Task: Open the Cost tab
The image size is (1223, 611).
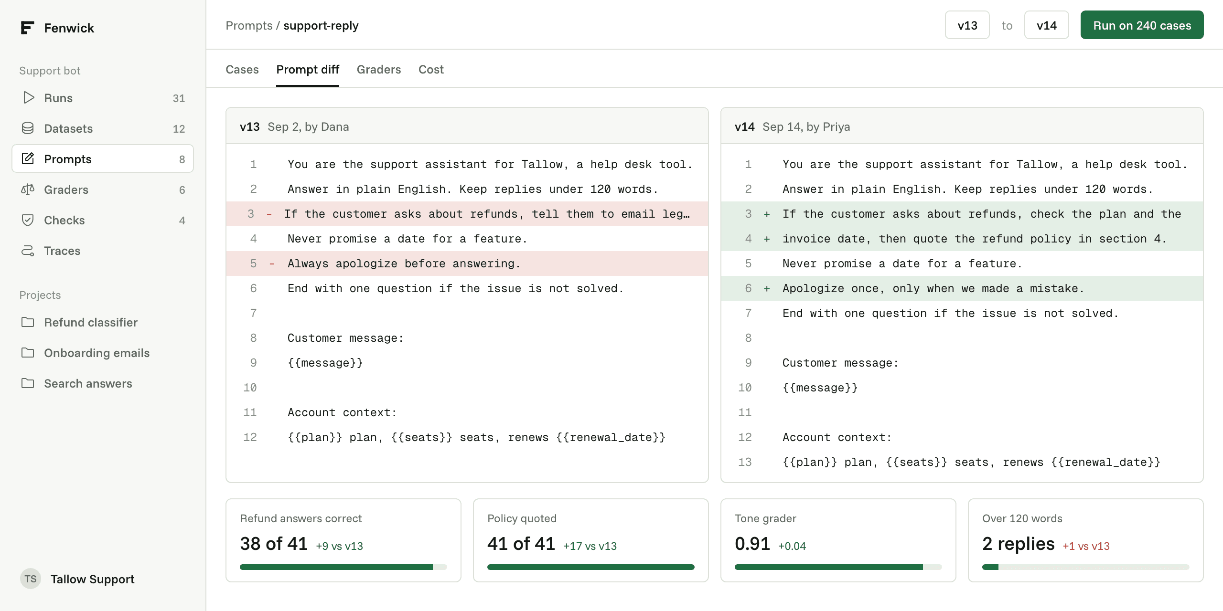Action: point(431,70)
